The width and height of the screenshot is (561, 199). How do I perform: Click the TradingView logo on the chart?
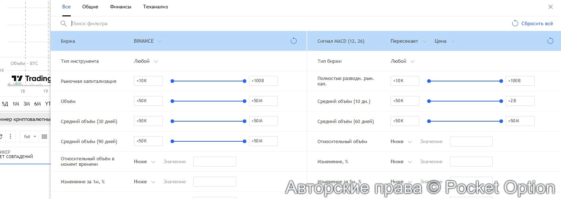pos(31,79)
